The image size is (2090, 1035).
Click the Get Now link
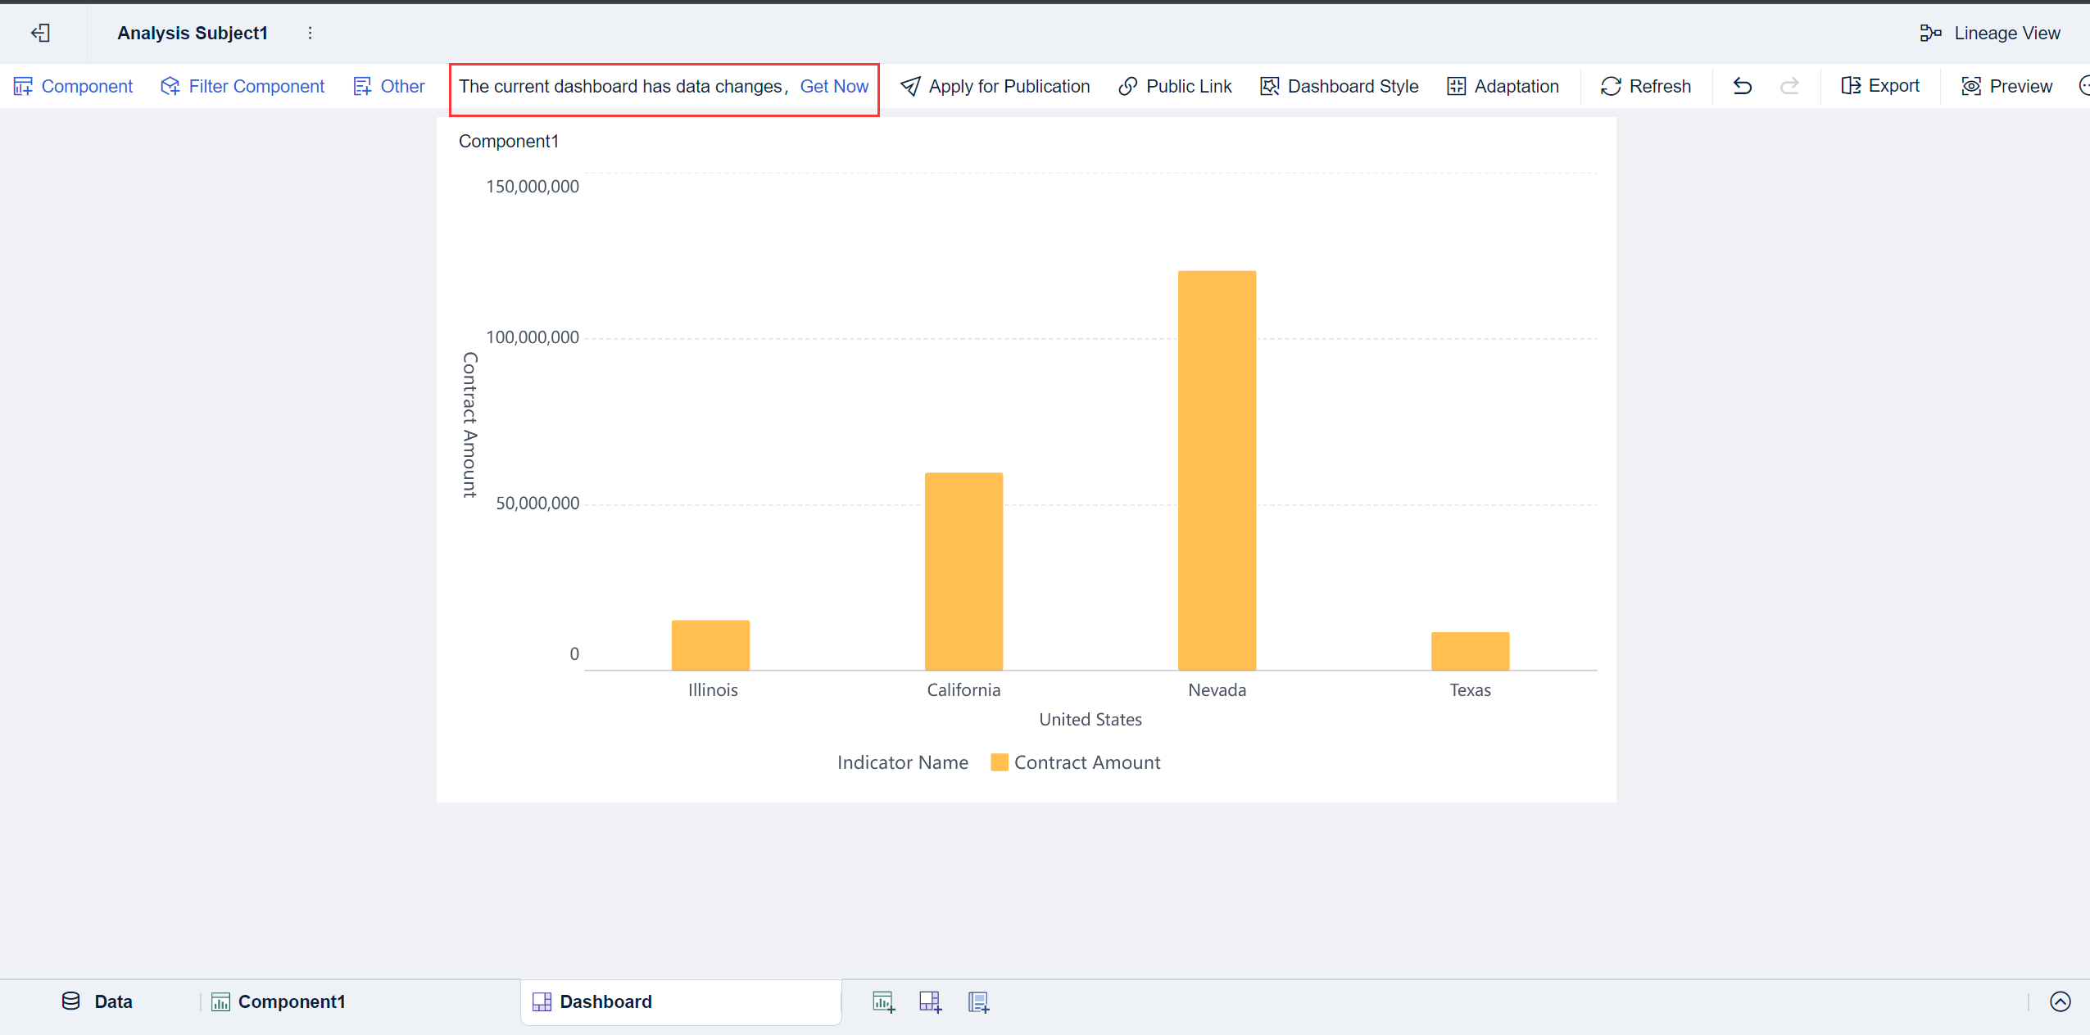pyautogui.click(x=833, y=86)
